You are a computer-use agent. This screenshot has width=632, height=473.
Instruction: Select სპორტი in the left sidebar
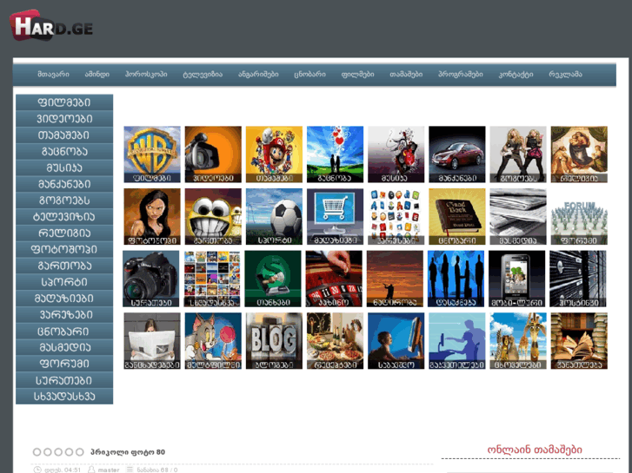[64, 282]
